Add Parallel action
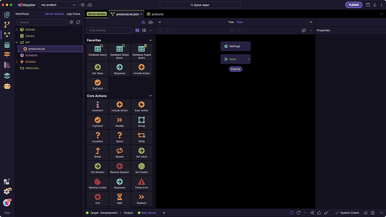386x217 pixels. [119, 122]
